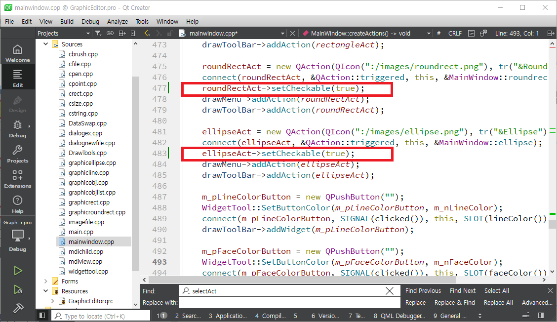
Task: Click Find Next
Action: pyautogui.click(x=463, y=291)
